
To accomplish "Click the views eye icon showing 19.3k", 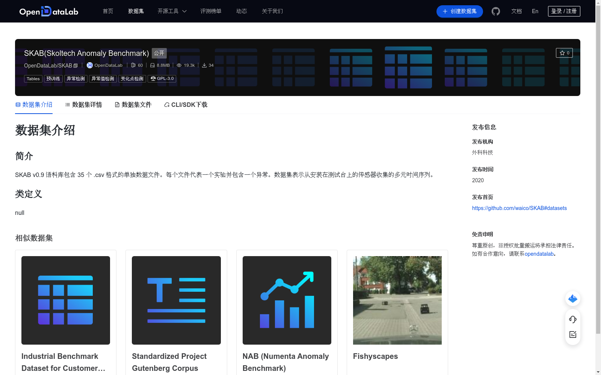I will tap(179, 65).
